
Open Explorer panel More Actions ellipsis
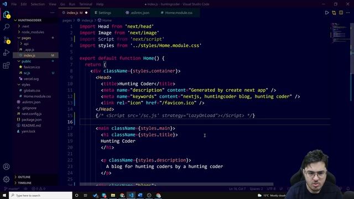(x=53, y=13)
